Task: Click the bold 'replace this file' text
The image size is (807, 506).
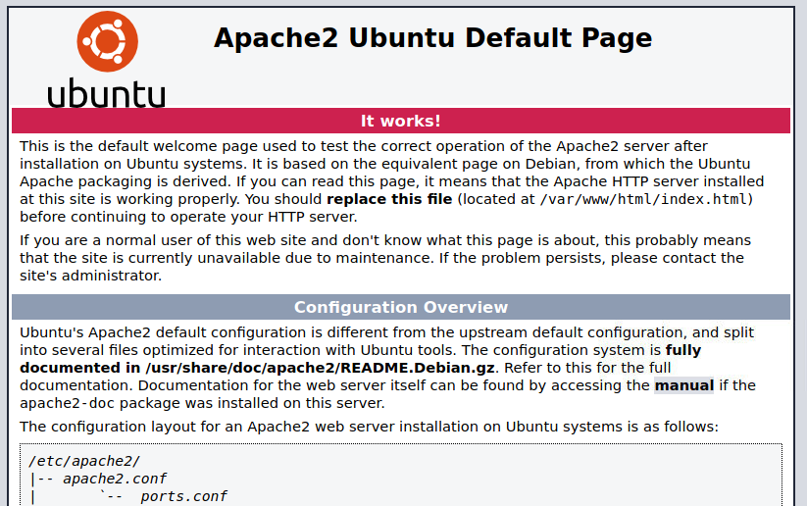Action: pyautogui.click(x=389, y=199)
